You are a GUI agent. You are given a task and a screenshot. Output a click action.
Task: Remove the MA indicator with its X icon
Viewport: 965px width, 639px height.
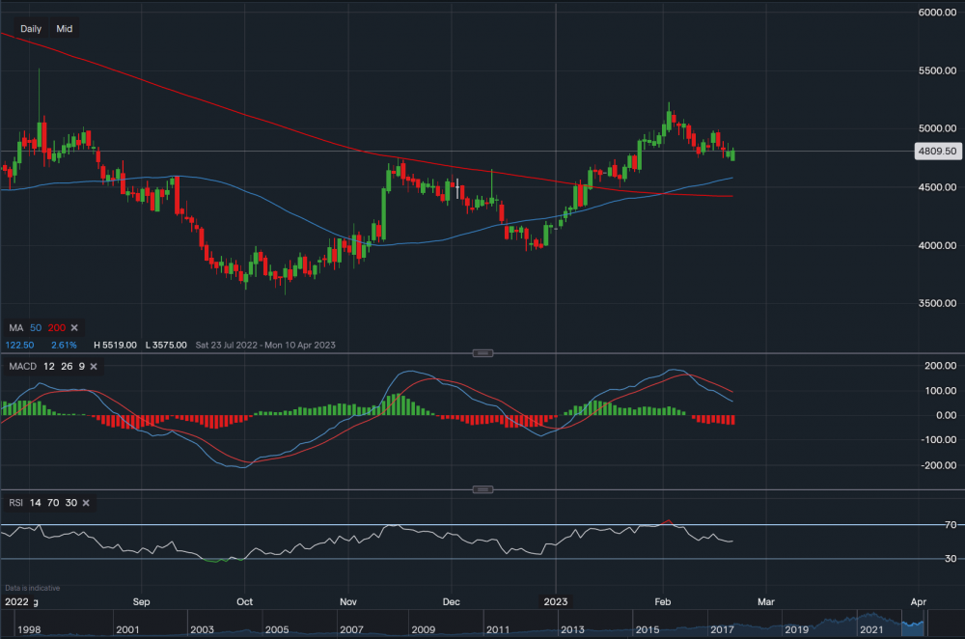74,328
